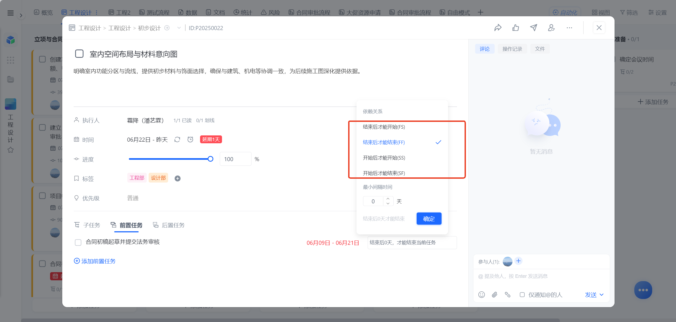676x322 pixels.
Task: Click the minimum interval days input field
Action: point(373,201)
